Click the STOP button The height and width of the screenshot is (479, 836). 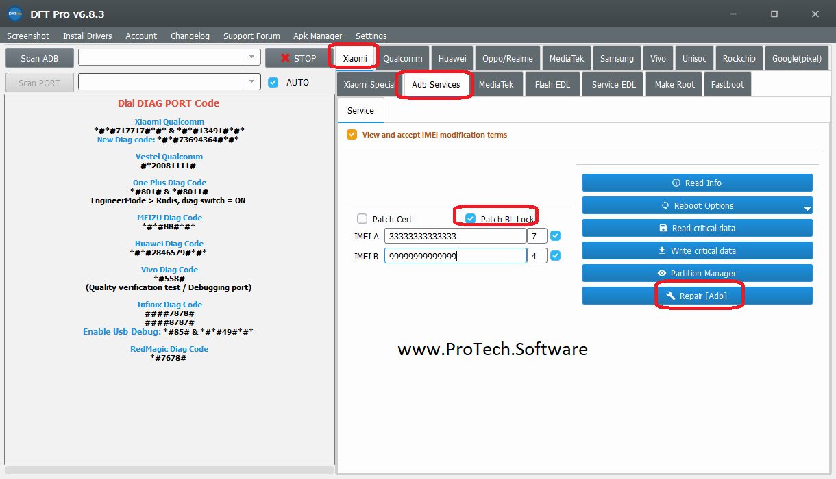click(x=298, y=58)
